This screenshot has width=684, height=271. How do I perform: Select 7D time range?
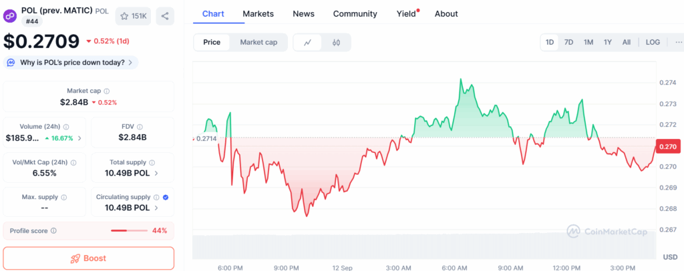point(569,42)
